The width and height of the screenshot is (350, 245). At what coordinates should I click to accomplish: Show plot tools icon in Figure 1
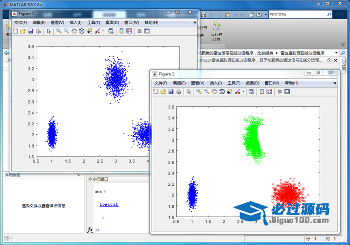(147, 31)
